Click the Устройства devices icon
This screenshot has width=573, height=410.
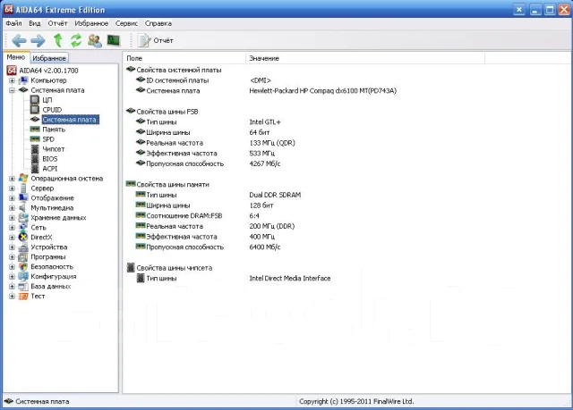tap(23, 247)
